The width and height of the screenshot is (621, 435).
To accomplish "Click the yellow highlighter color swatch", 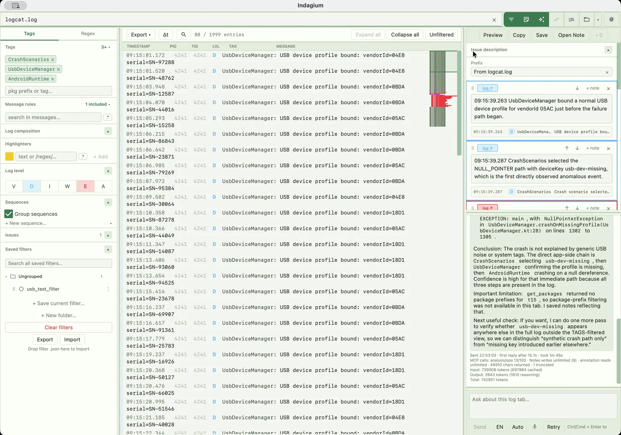I will click(x=9, y=157).
